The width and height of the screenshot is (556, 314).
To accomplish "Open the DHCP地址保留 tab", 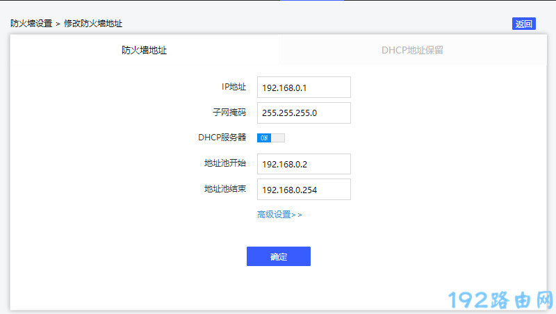I will (x=412, y=51).
